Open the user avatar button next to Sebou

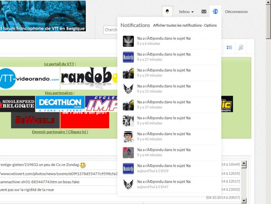tap(167, 12)
